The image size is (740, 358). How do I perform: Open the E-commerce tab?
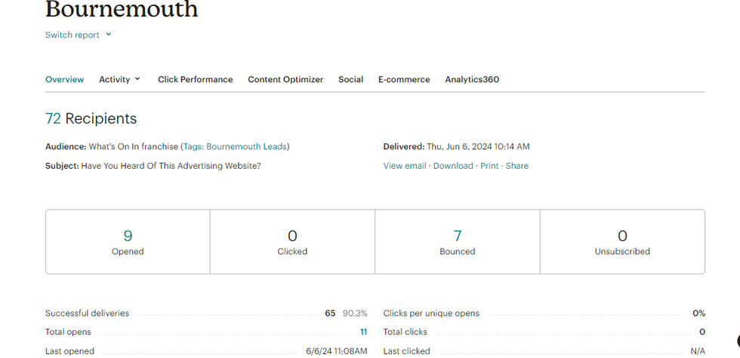404,80
